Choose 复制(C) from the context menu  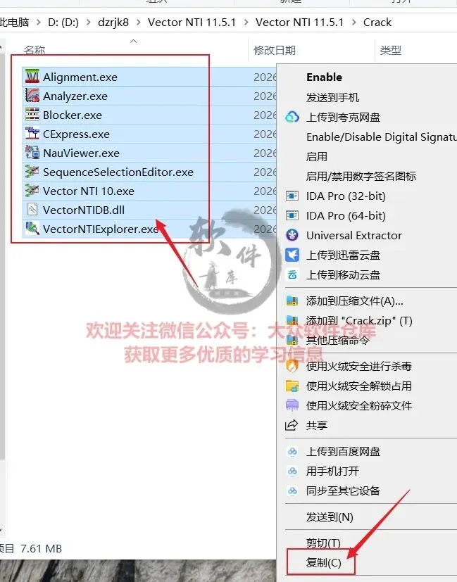click(323, 563)
